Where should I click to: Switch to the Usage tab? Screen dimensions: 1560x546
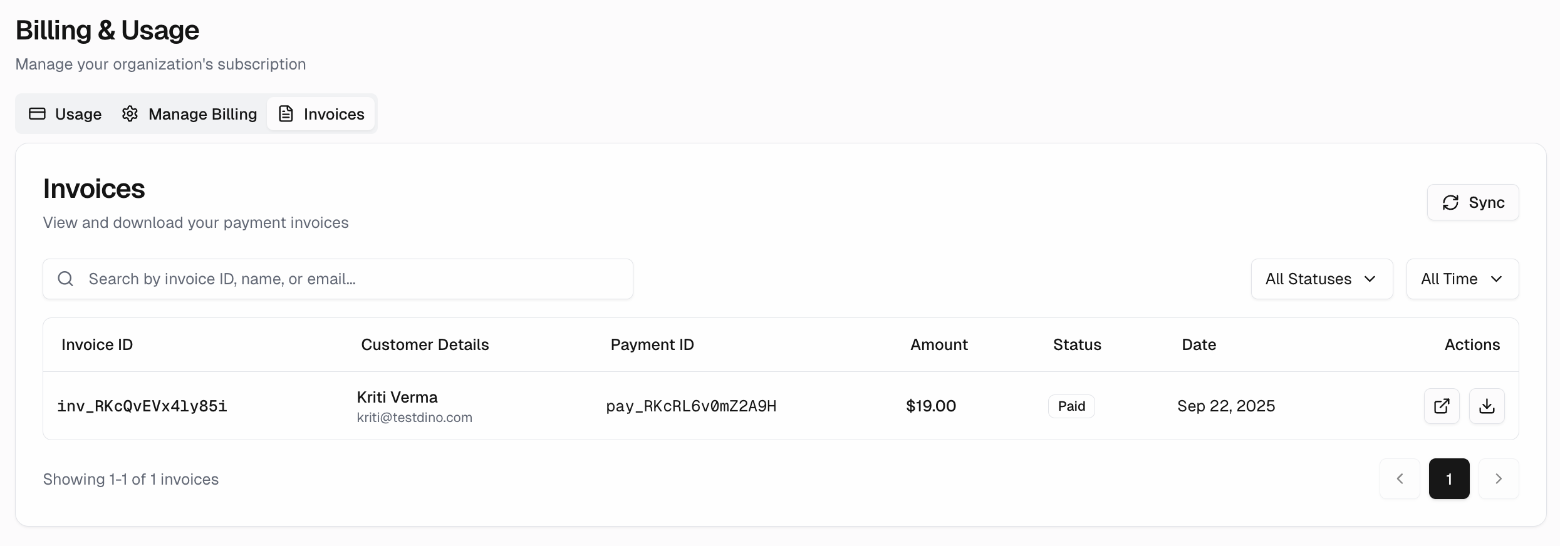(x=66, y=114)
